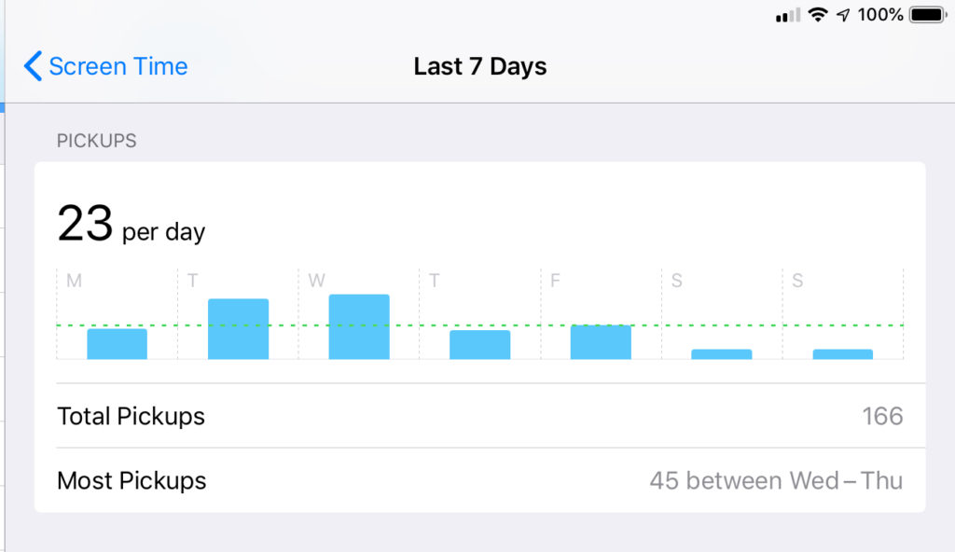Select Wednesday's tallest pickups bar

359,326
